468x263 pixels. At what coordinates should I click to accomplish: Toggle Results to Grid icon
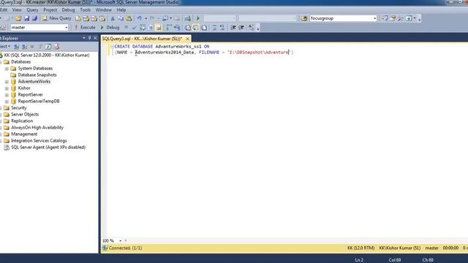click(195, 28)
